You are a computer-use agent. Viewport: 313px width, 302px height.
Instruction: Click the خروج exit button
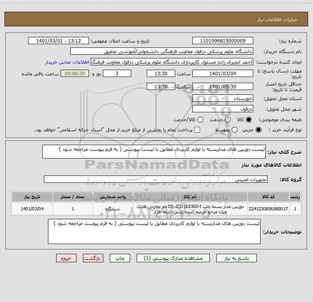click(x=66, y=258)
